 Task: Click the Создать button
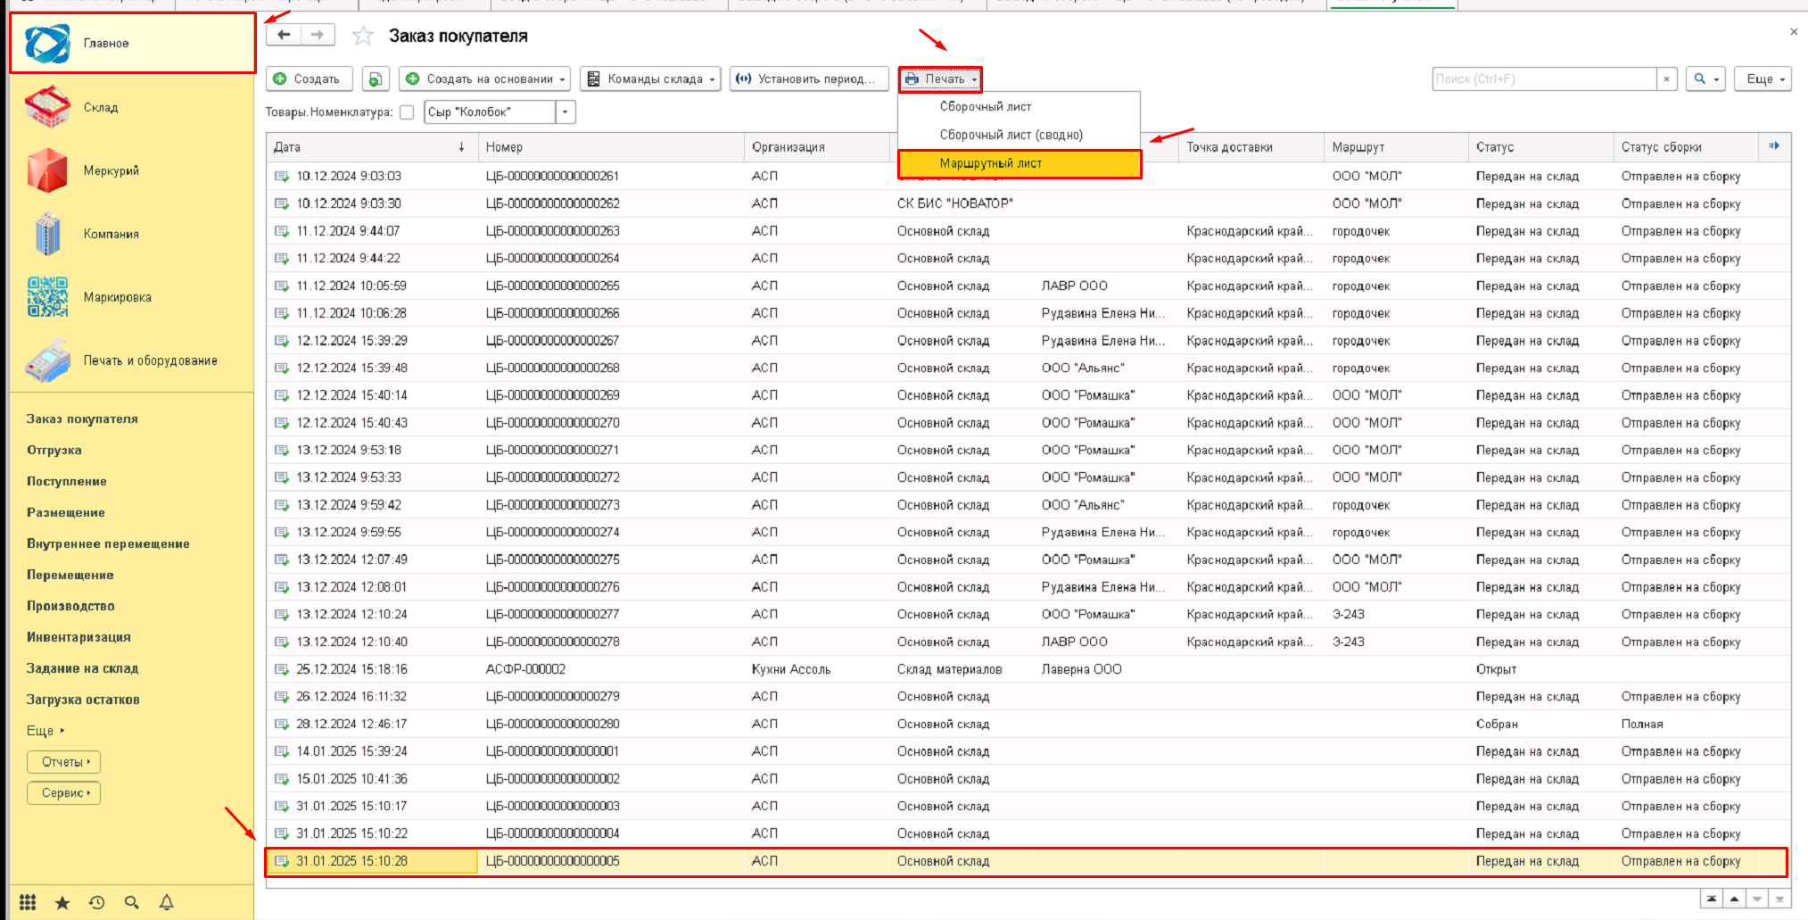pyautogui.click(x=309, y=79)
